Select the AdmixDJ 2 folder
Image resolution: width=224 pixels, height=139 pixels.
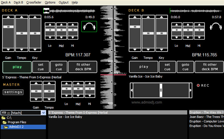23,127
